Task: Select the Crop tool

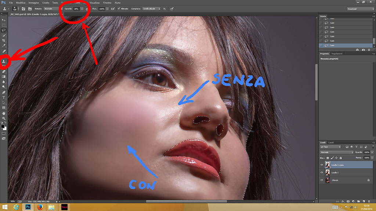Action: pyautogui.click(x=4, y=40)
